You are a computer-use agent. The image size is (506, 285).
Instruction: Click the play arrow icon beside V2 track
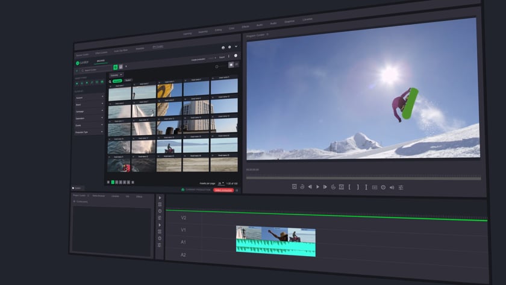tap(160, 198)
